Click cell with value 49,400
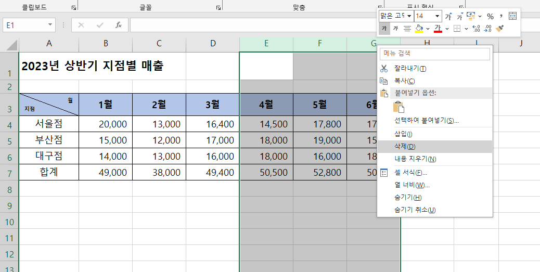This screenshot has height=272, width=540. coord(213,172)
